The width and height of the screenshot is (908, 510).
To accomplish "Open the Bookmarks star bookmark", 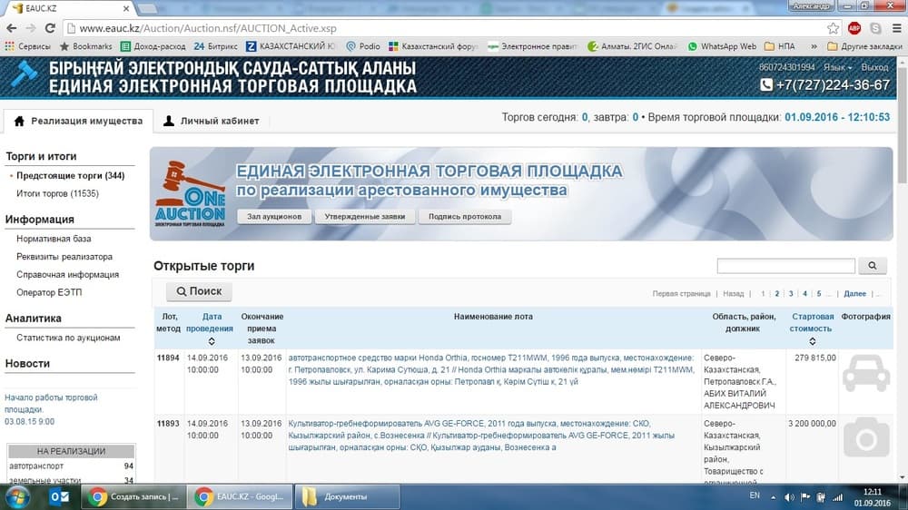I will 85,46.
